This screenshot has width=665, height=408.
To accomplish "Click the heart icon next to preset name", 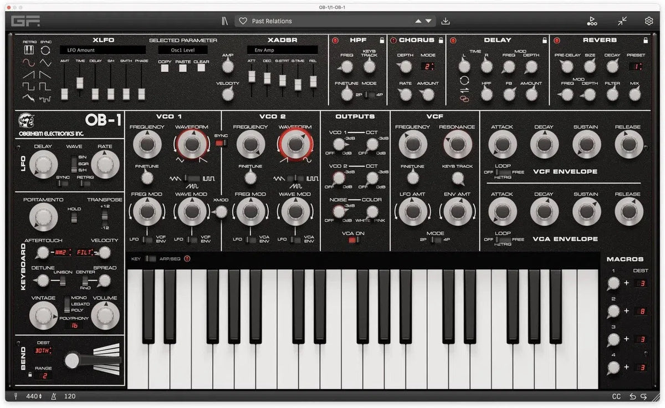I will [x=243, y=21].
